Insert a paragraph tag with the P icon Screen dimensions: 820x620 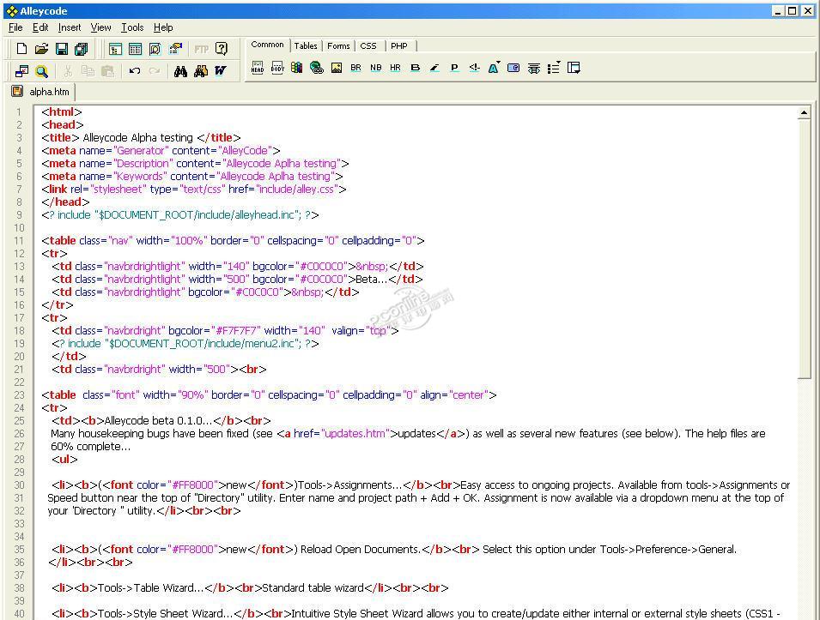point(454,68)
